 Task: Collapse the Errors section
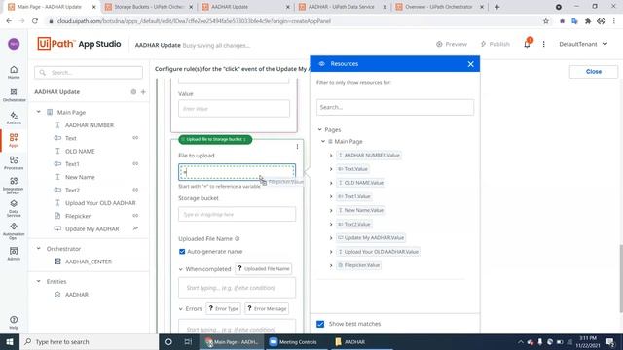coord(181,309)
